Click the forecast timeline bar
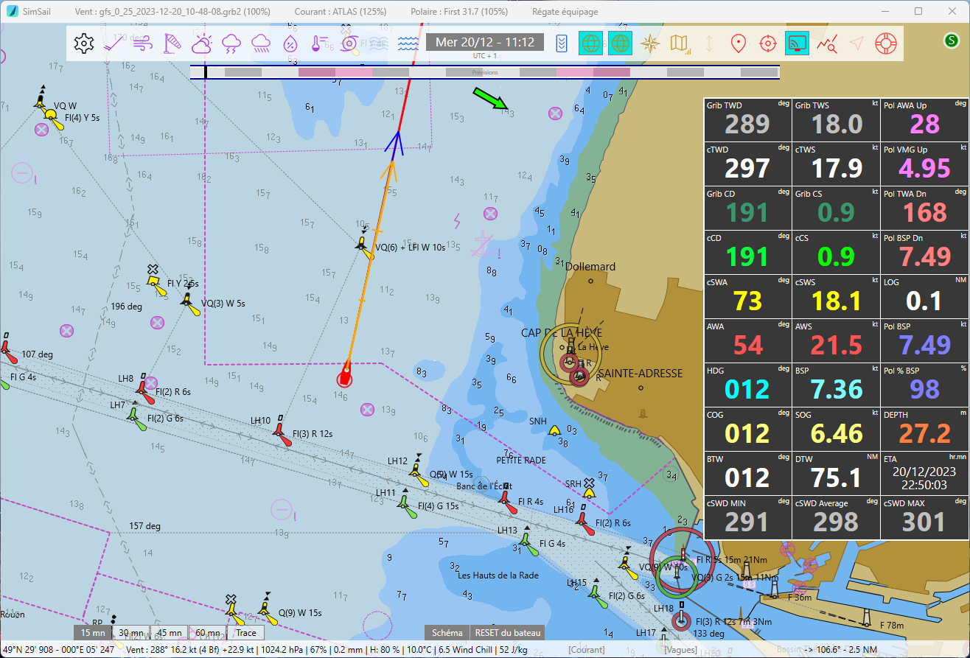 (484, 72)
